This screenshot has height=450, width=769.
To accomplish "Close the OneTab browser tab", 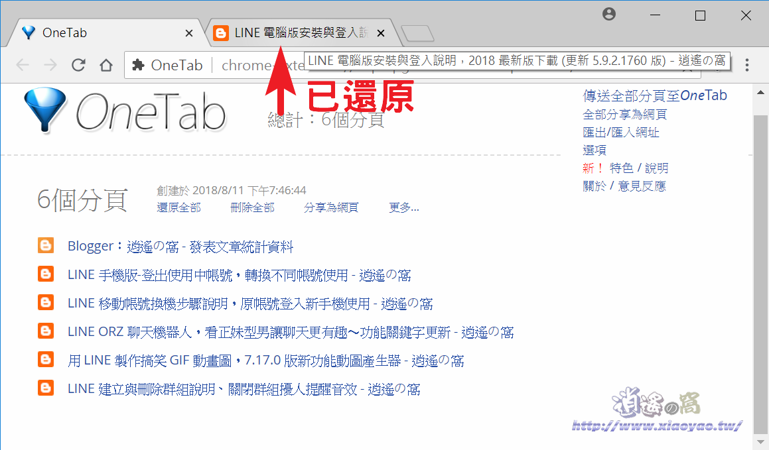I will coord(189,33).
